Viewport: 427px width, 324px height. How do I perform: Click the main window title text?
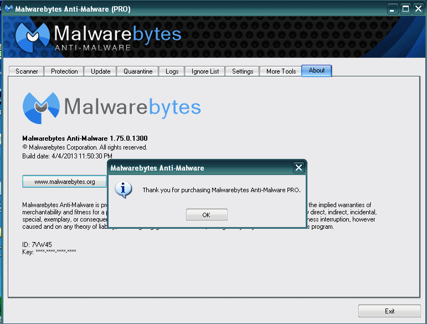tap(73, 9)
